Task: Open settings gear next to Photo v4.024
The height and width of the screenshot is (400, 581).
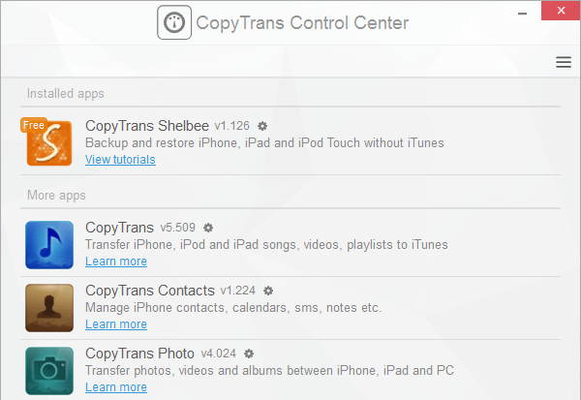Action: click(x=249, y=354)
